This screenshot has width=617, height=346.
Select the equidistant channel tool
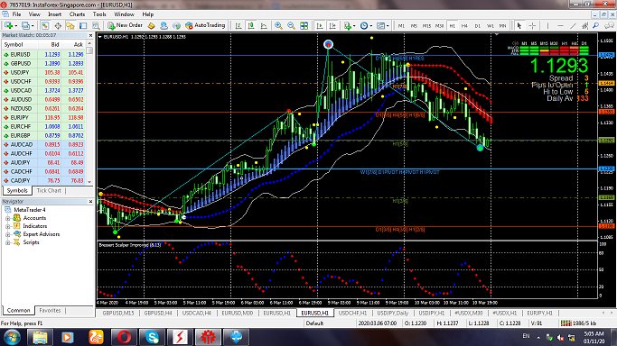point(585,25)
